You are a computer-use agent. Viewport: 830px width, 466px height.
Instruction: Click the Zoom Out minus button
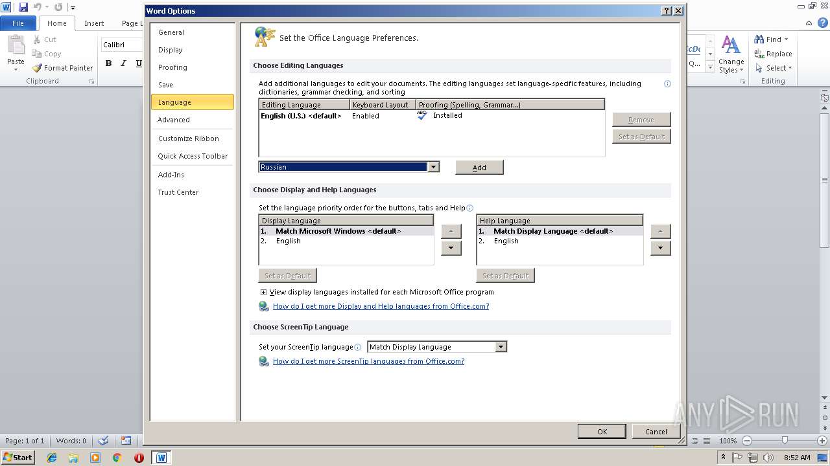pyautogui.click(x=746, y=441)
